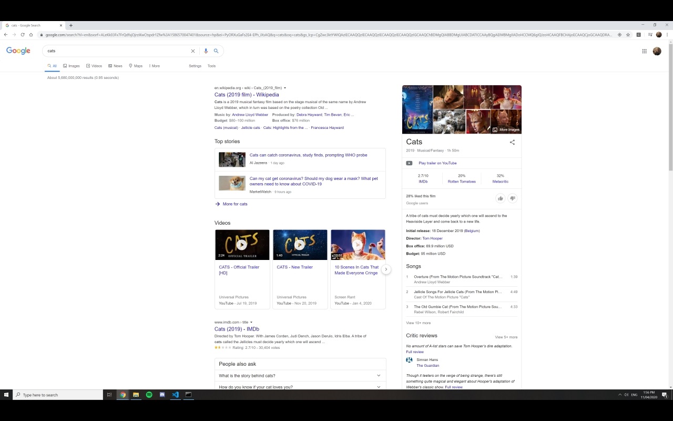Open Discord from the taskbar
The image size is (673, 421).
tap(162, 395)
